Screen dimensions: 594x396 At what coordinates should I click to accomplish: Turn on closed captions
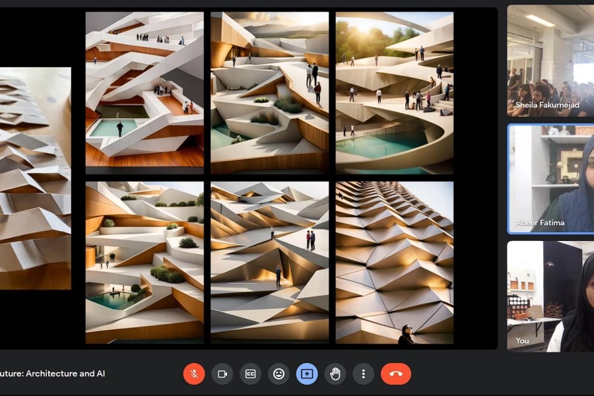pyautogui.click(x=251, y=374)
